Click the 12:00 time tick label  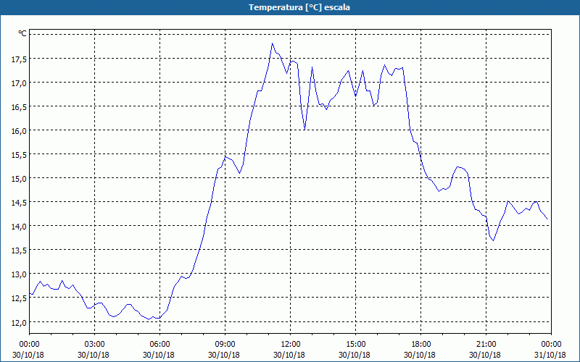tap(291, 345)
